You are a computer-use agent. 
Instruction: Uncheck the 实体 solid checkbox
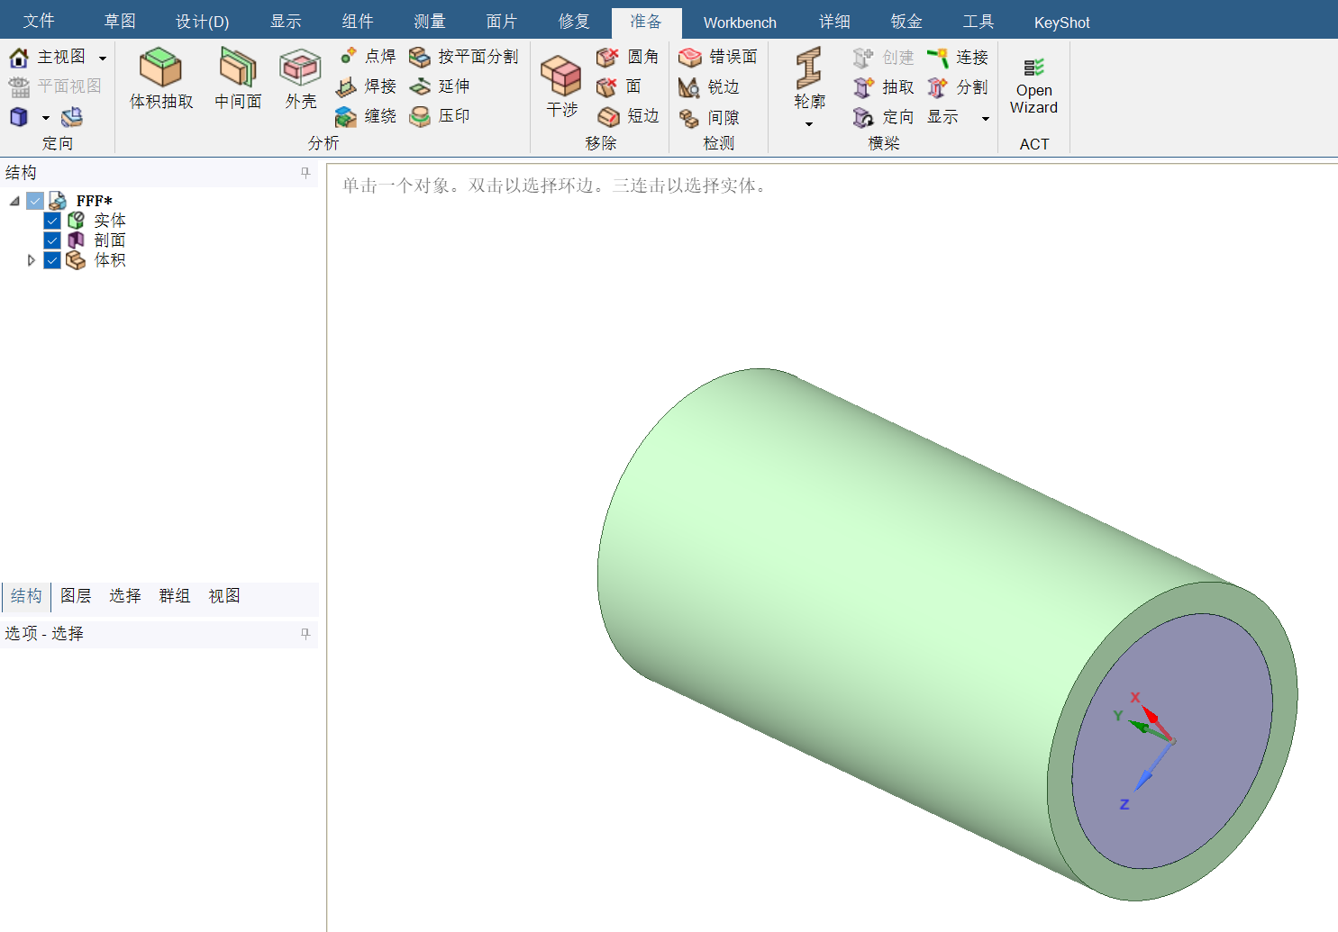(x=52, y=221)
